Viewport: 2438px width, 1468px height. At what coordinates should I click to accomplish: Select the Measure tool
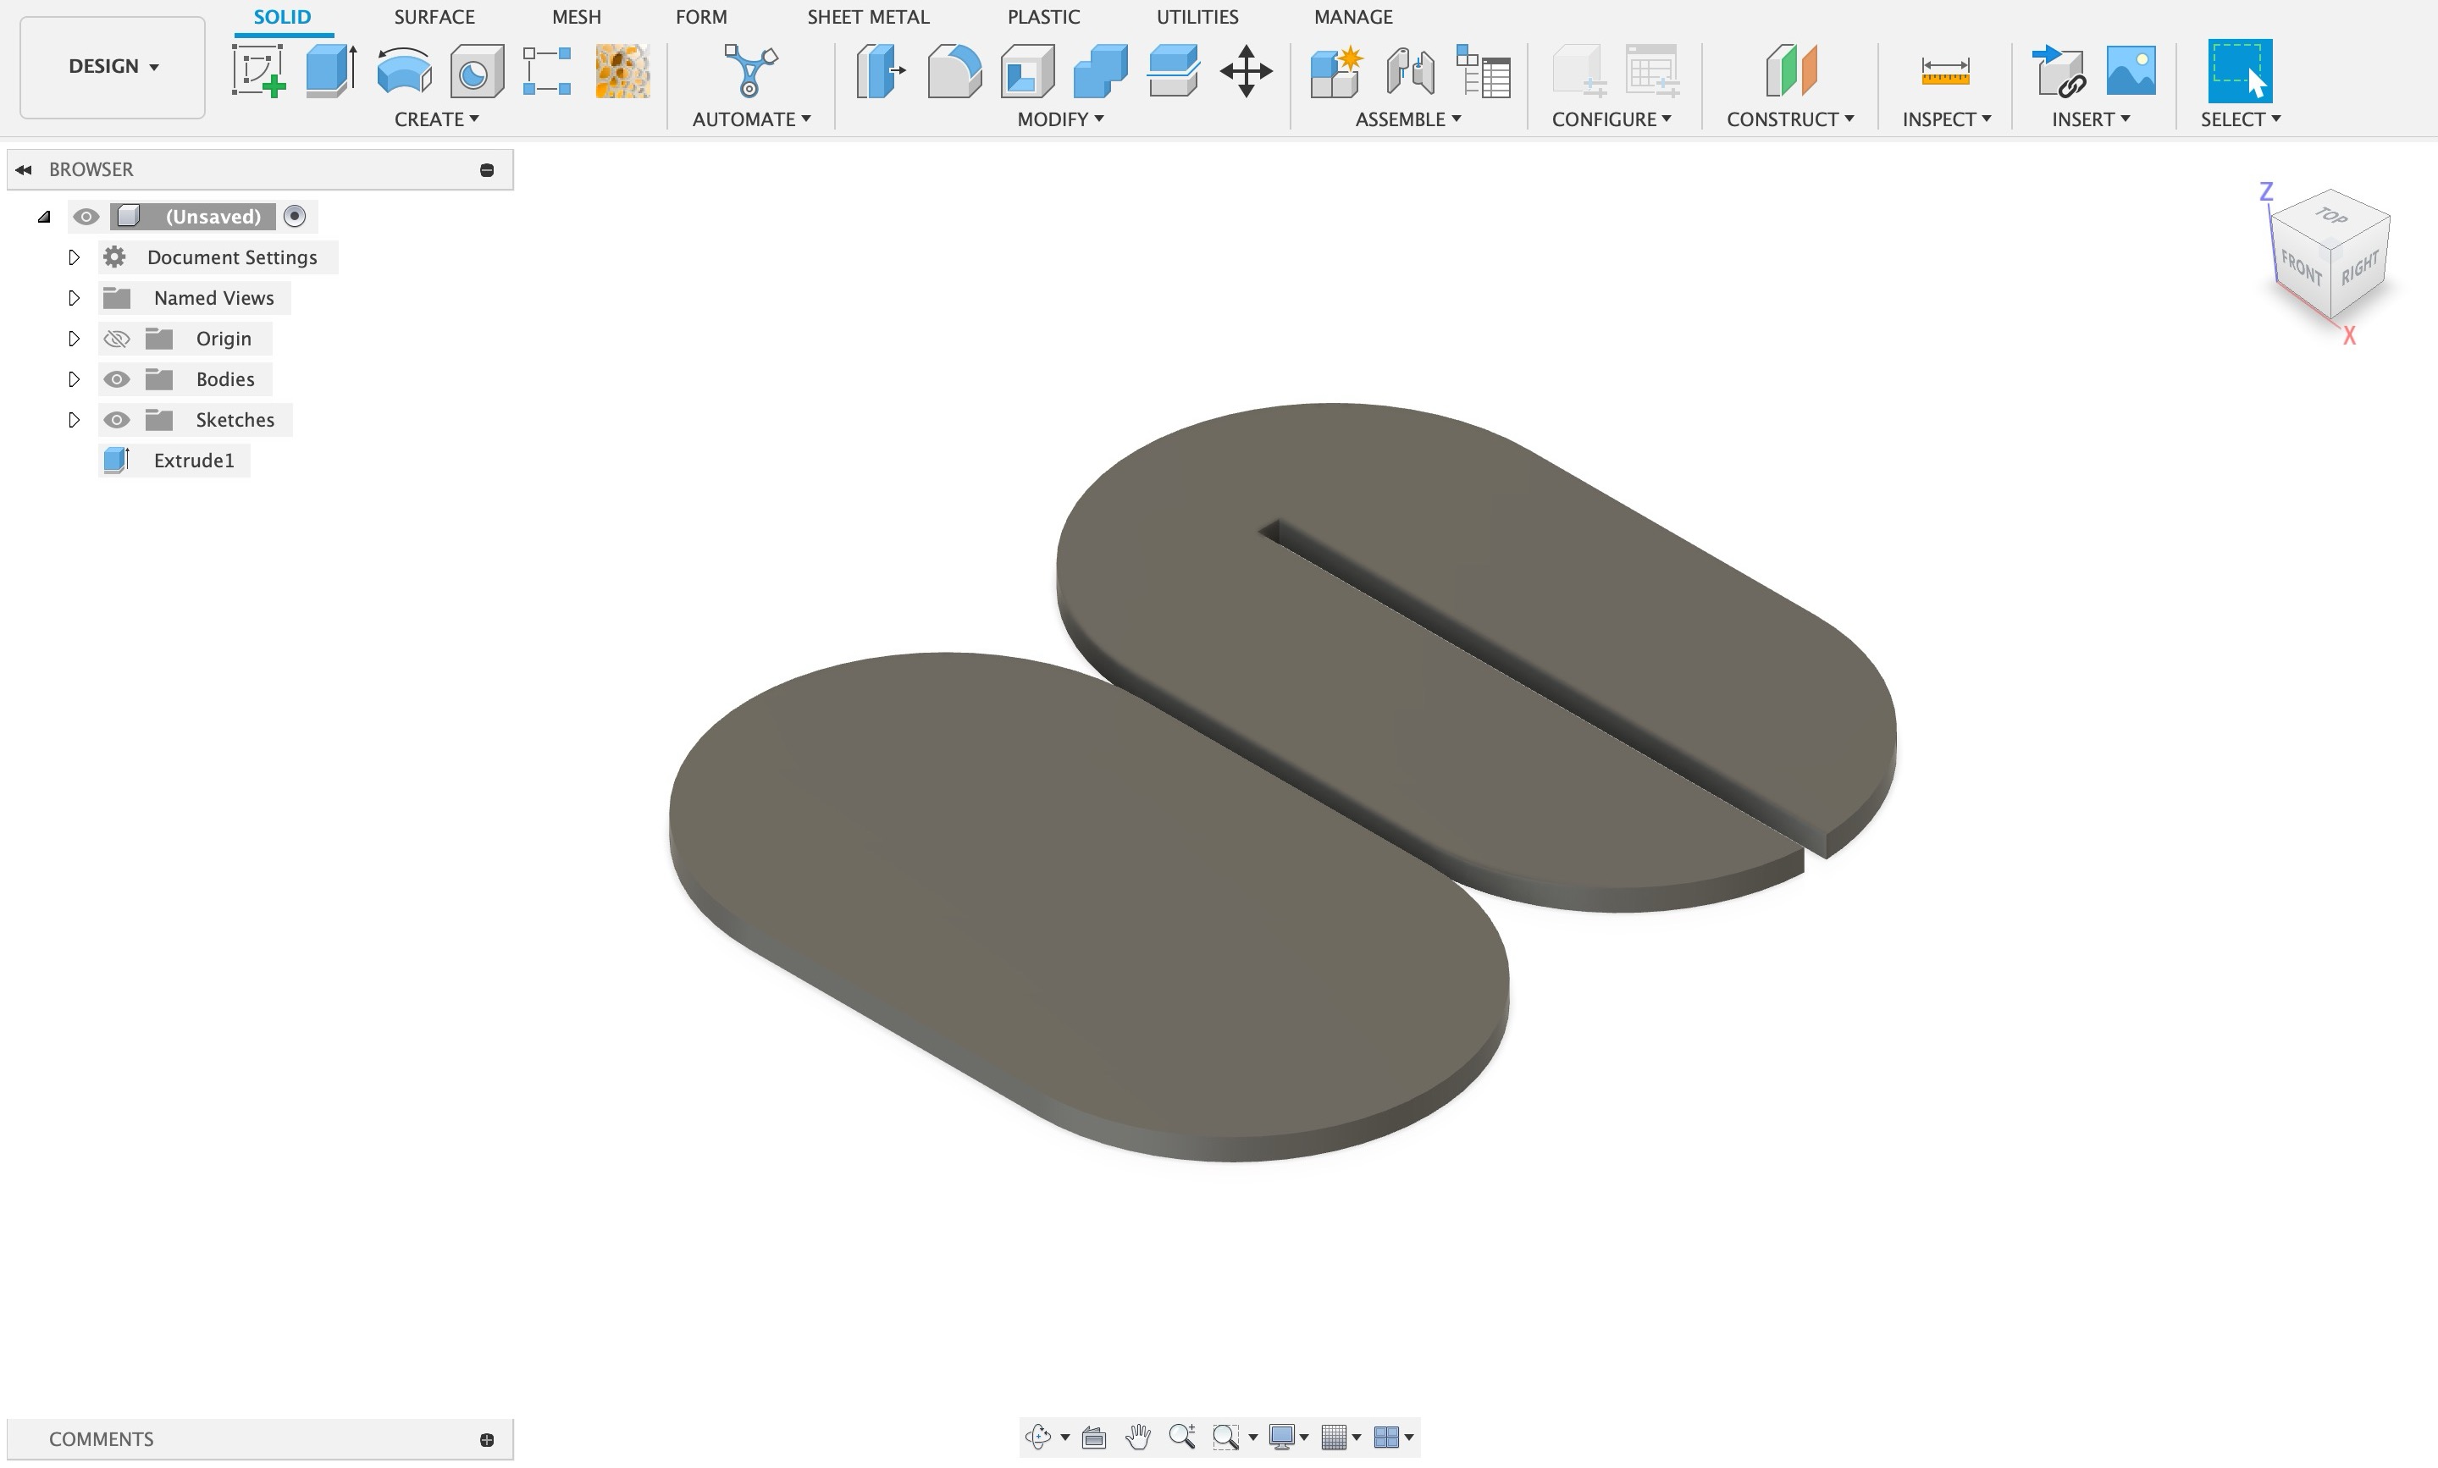coord(1944,70)
